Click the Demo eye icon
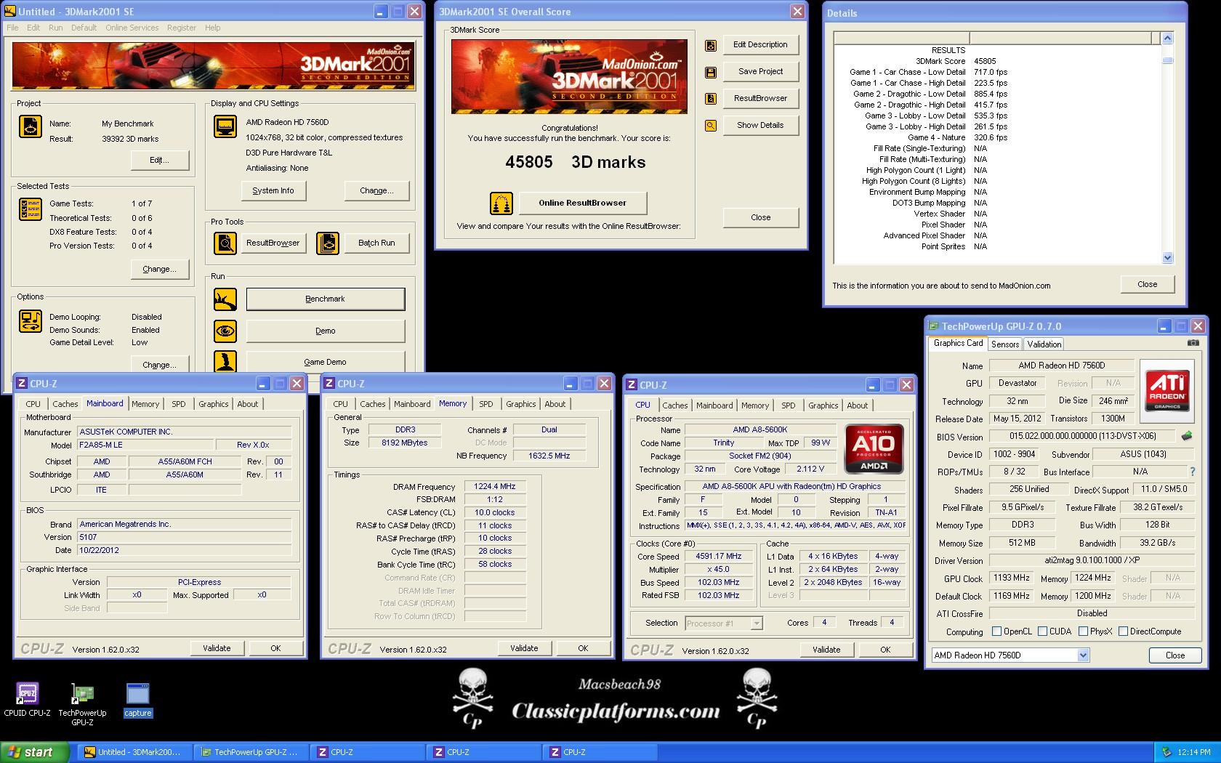 [225, 331]
